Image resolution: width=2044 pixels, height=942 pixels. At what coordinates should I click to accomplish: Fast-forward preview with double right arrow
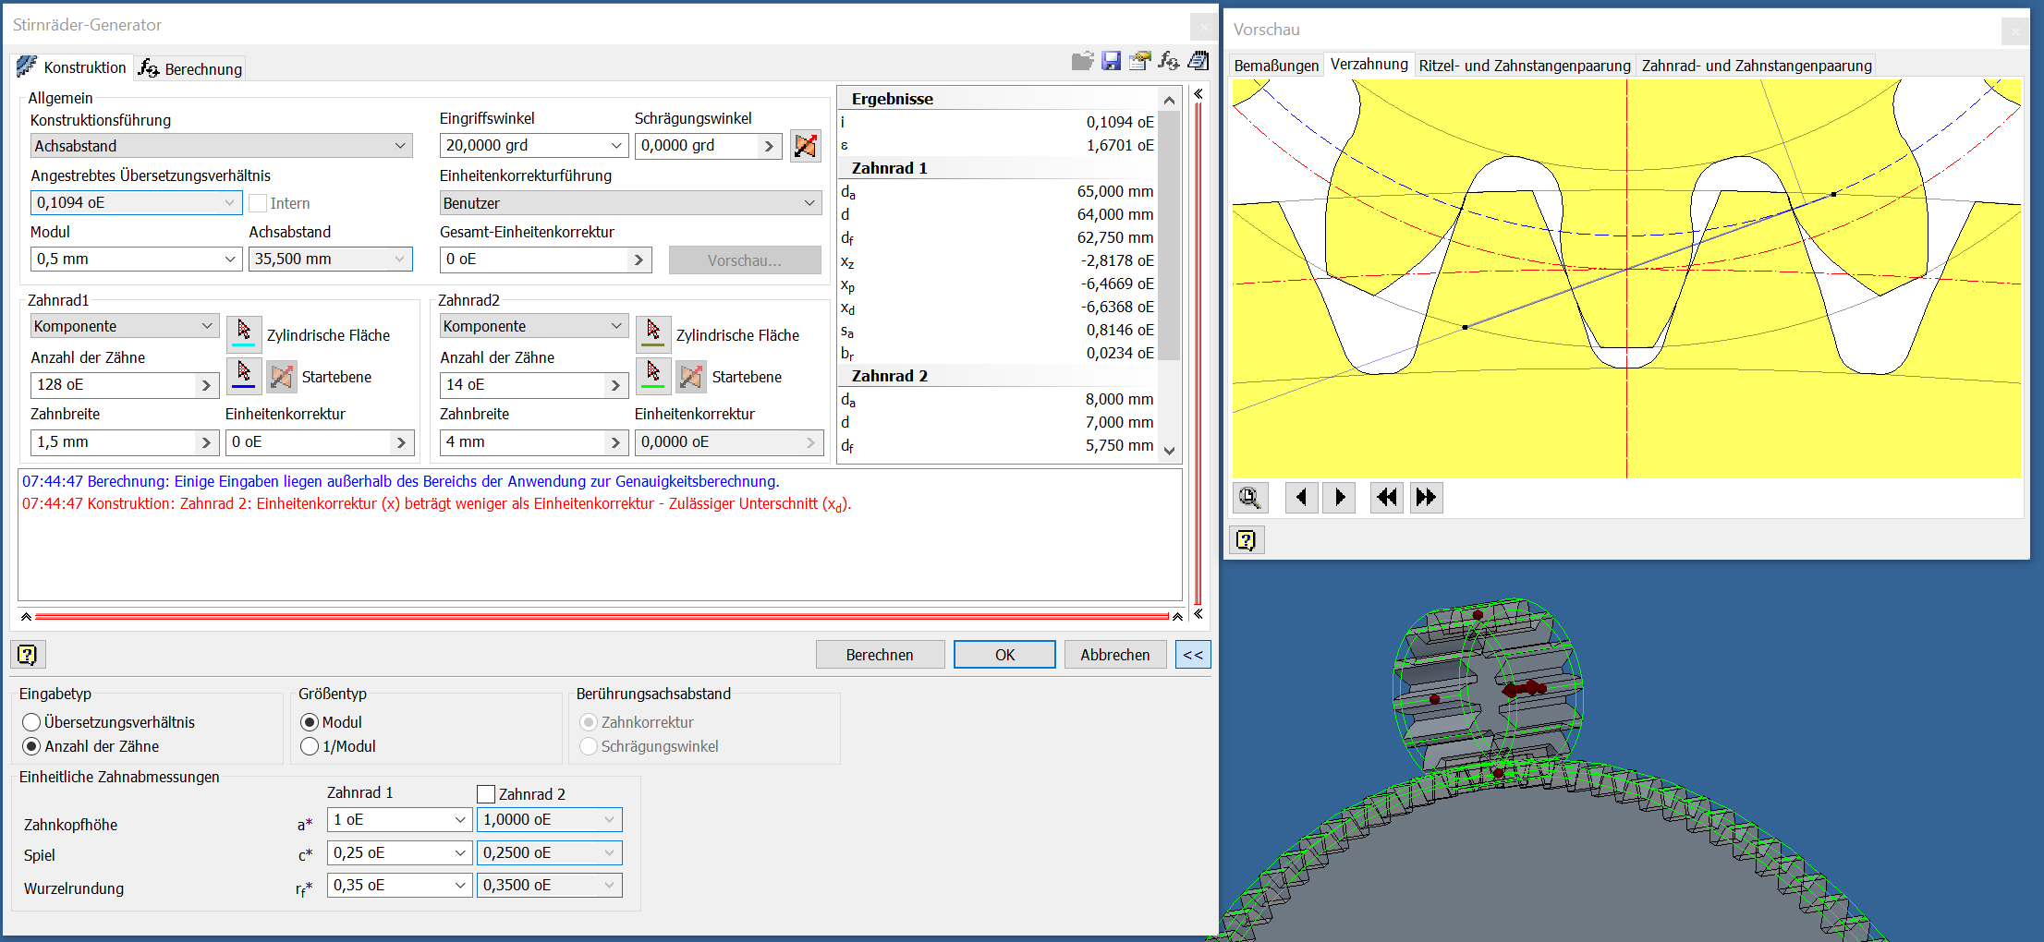[x=1426, y=498]
